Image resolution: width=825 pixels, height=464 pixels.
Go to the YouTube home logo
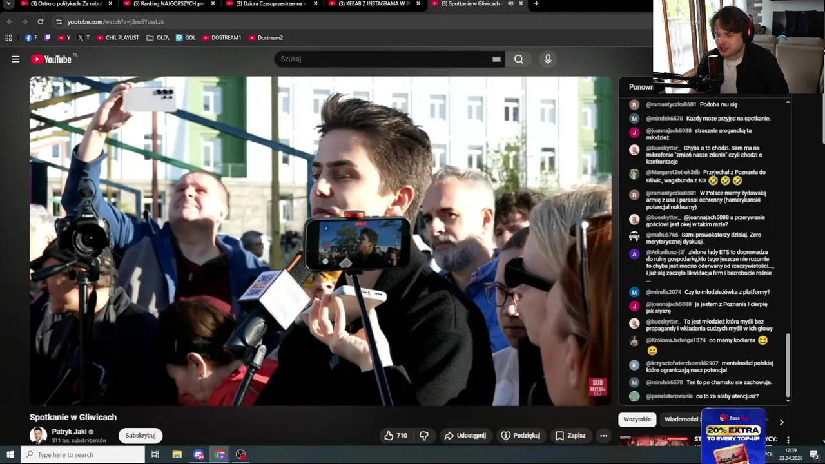point(52,59)
